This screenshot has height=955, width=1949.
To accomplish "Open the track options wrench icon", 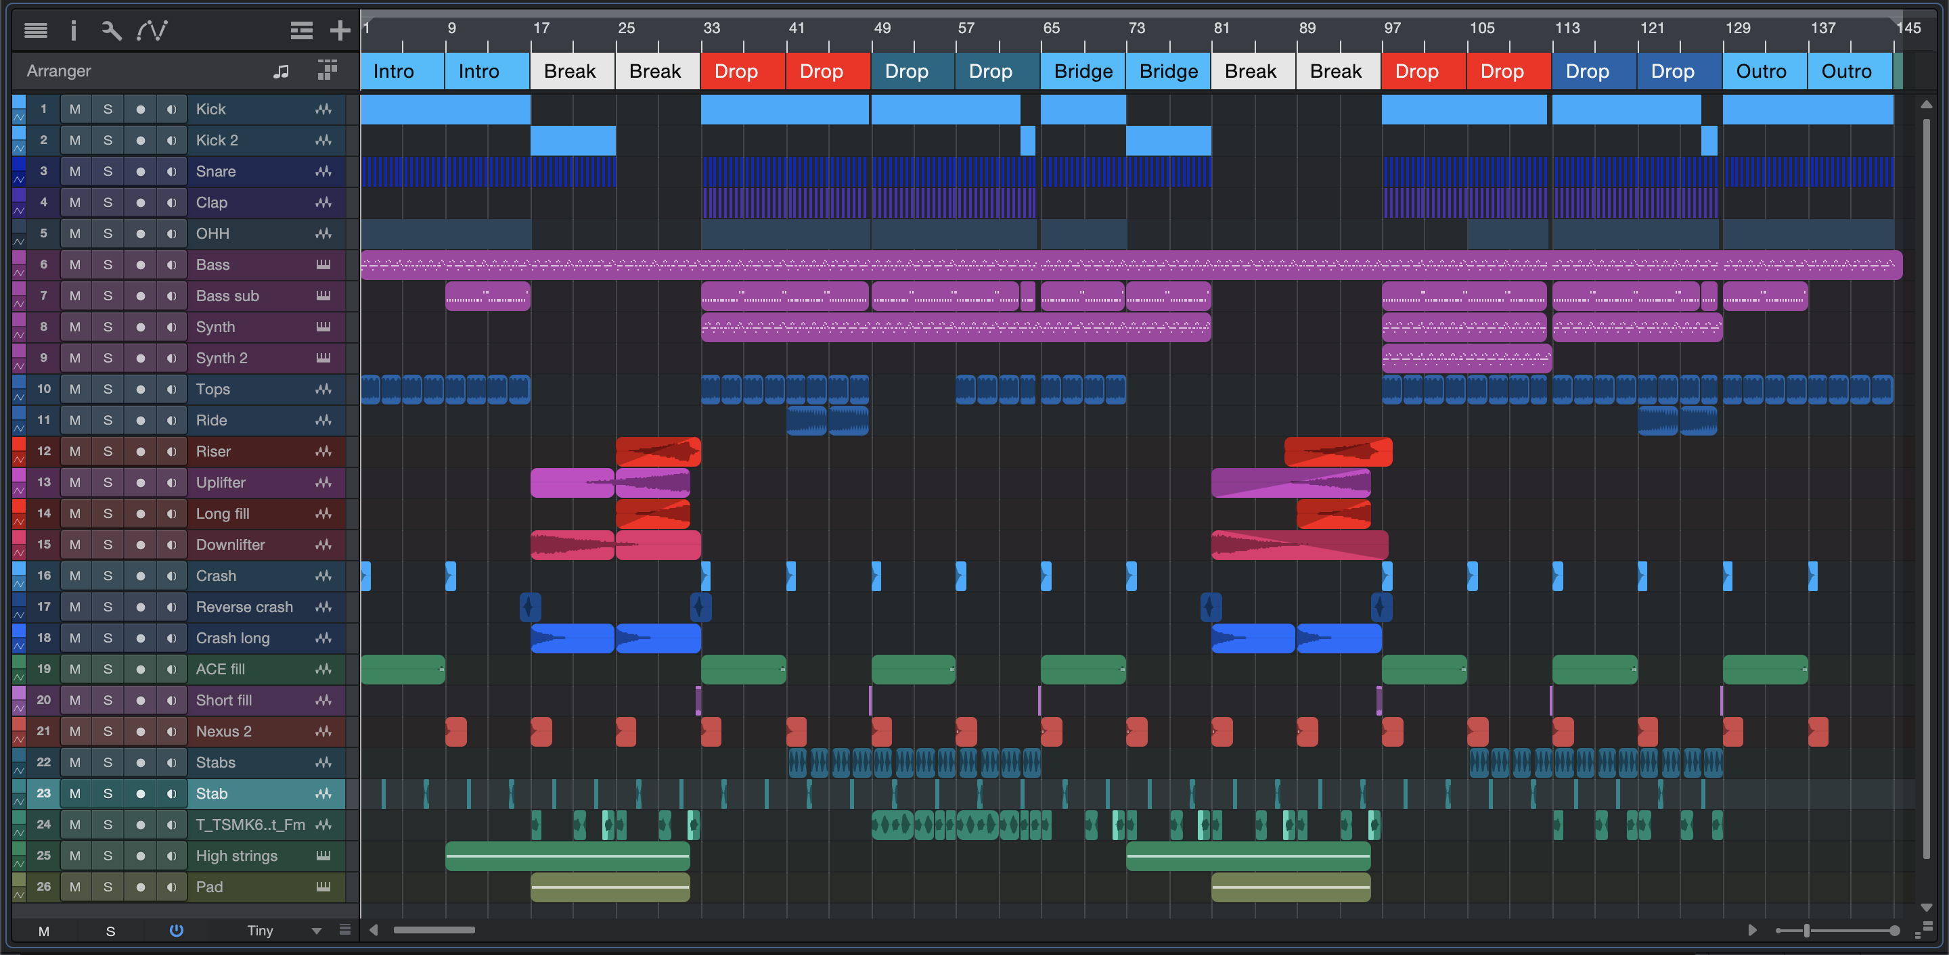I will [x=111, y=30].
